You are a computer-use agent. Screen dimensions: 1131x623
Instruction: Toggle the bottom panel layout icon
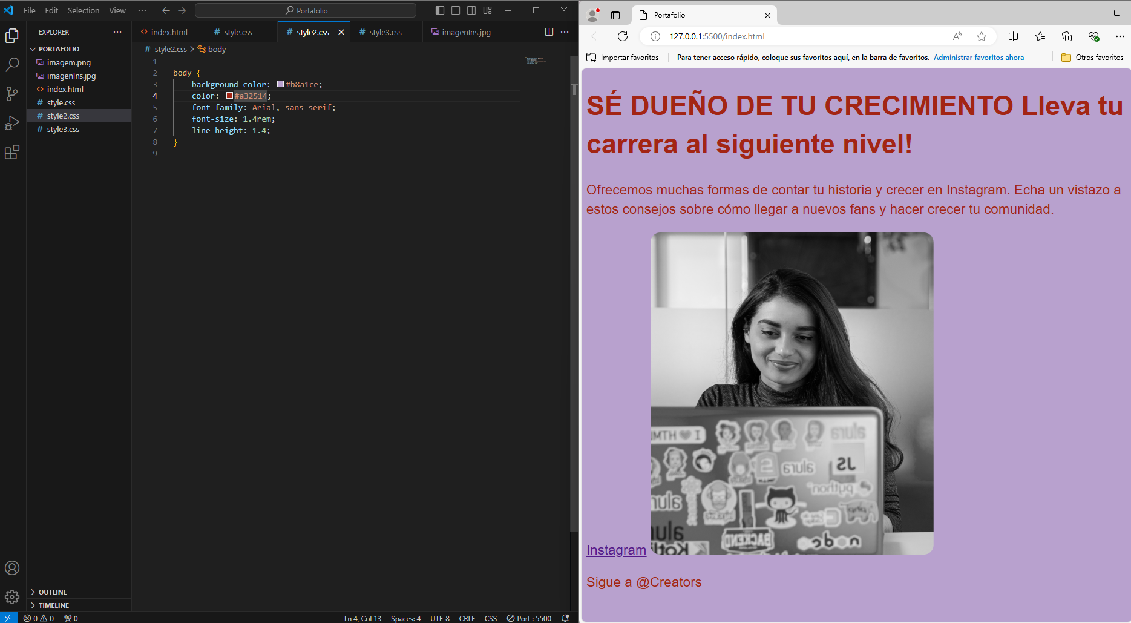coord(456,10)
